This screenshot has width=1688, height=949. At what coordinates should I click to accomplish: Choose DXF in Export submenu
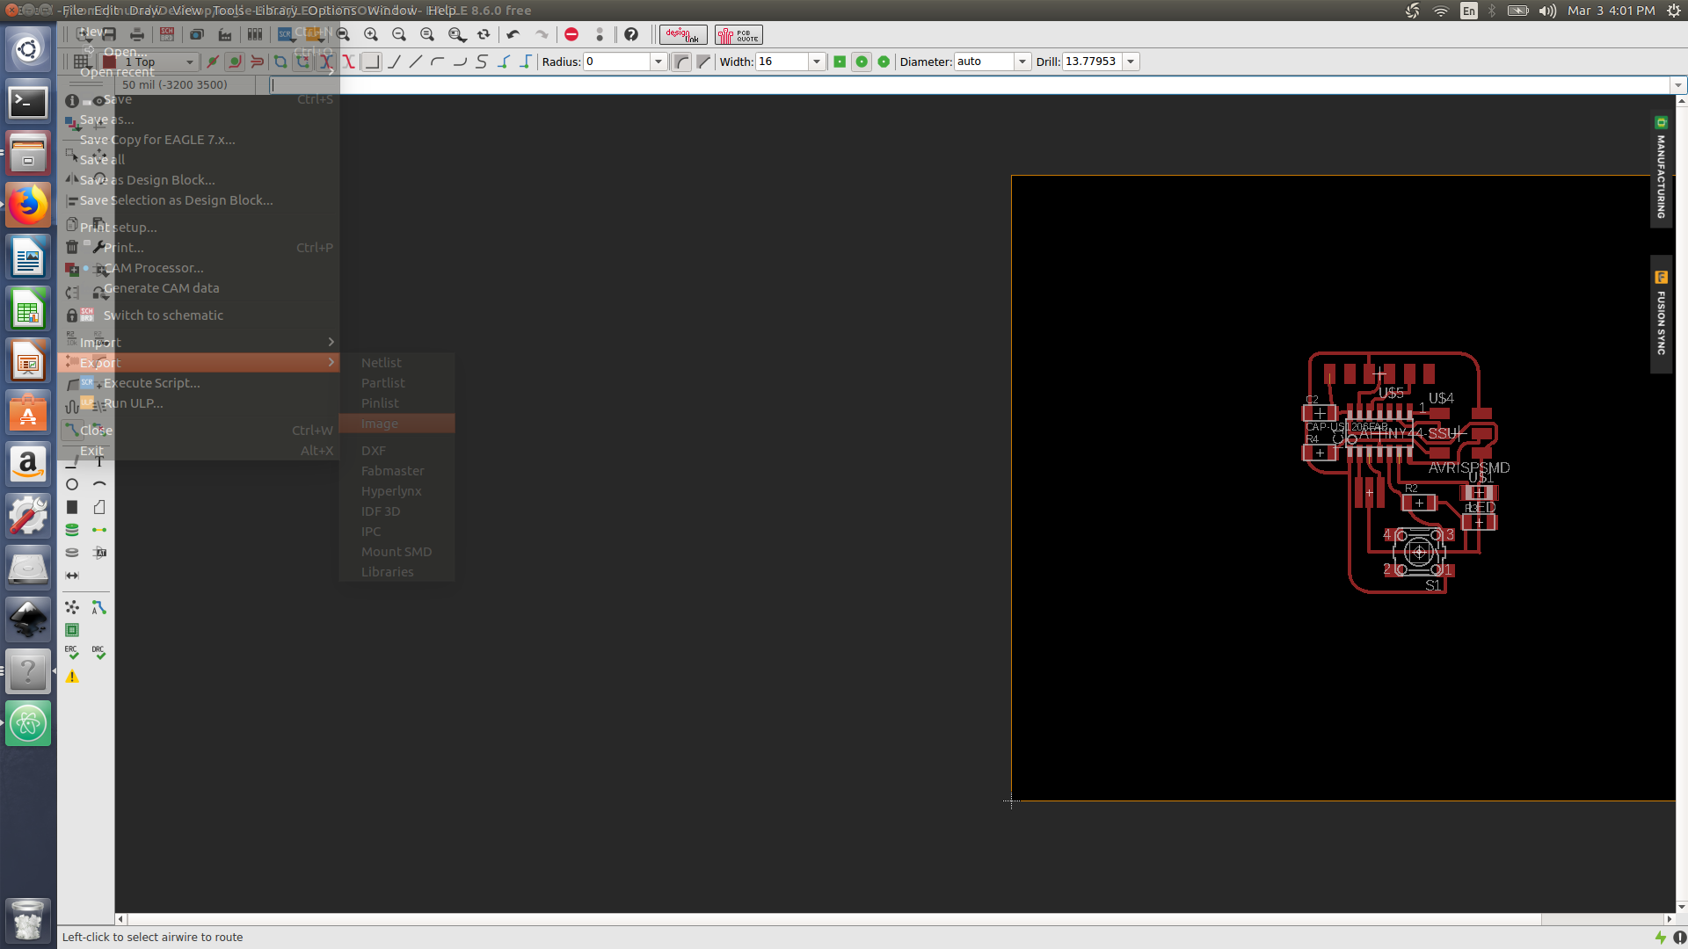[397, 451]
